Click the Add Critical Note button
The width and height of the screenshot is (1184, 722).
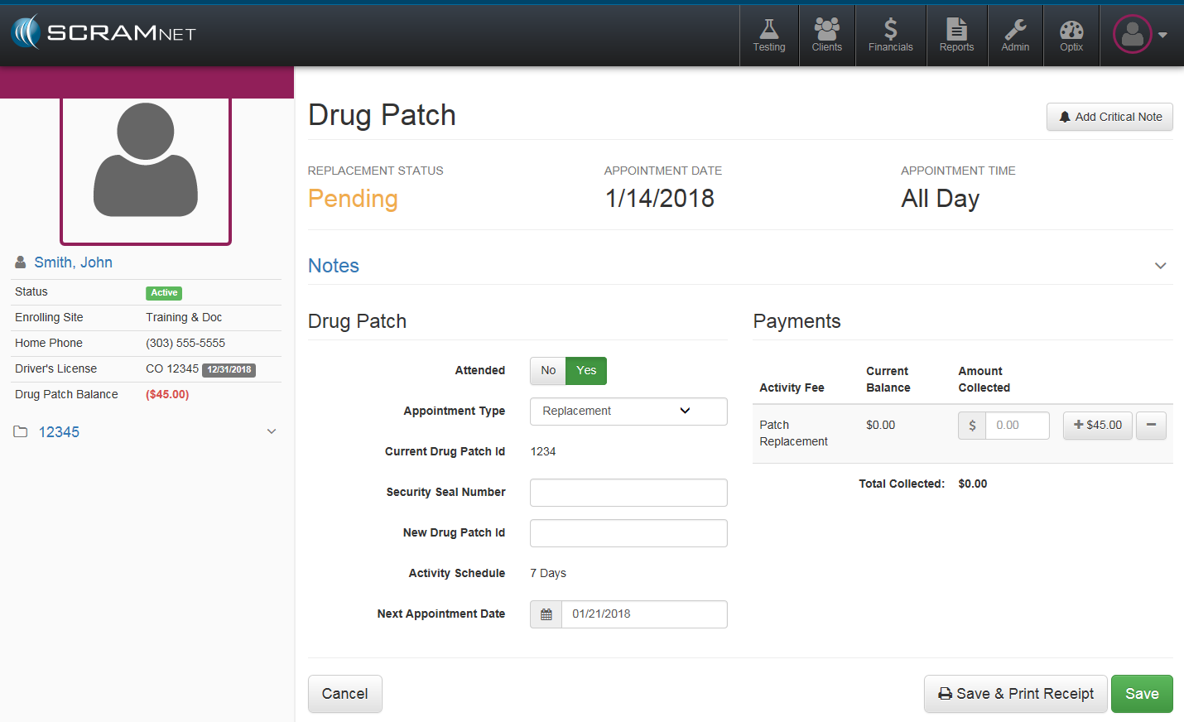click(1109, 117)
